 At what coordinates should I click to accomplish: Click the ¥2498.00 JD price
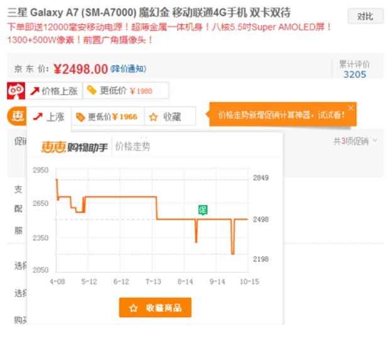[x=80, y=68]
